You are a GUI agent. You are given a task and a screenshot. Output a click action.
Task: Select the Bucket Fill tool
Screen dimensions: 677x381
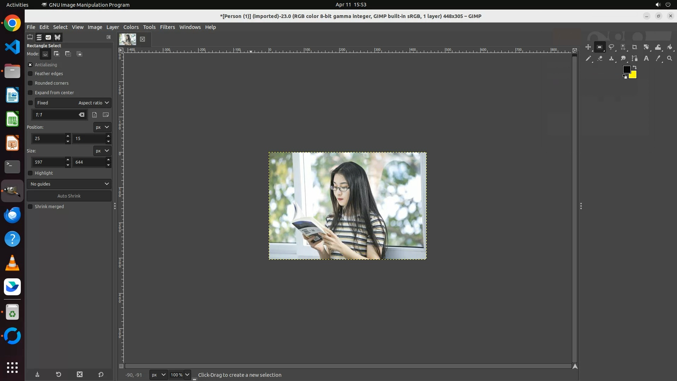(x=670, y=47)
